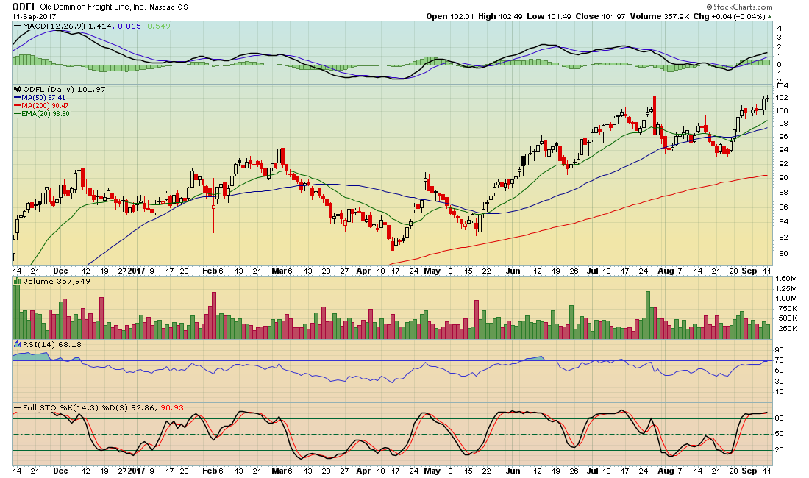
Task: Click the 30 RSI axis label
Action: coord(779,382)
